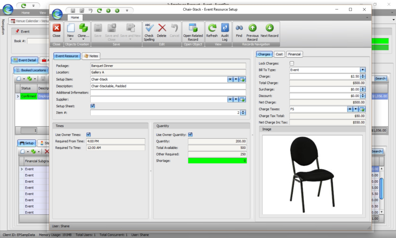Collapse the ribbon with the arrow

click(x=367, y=17)
